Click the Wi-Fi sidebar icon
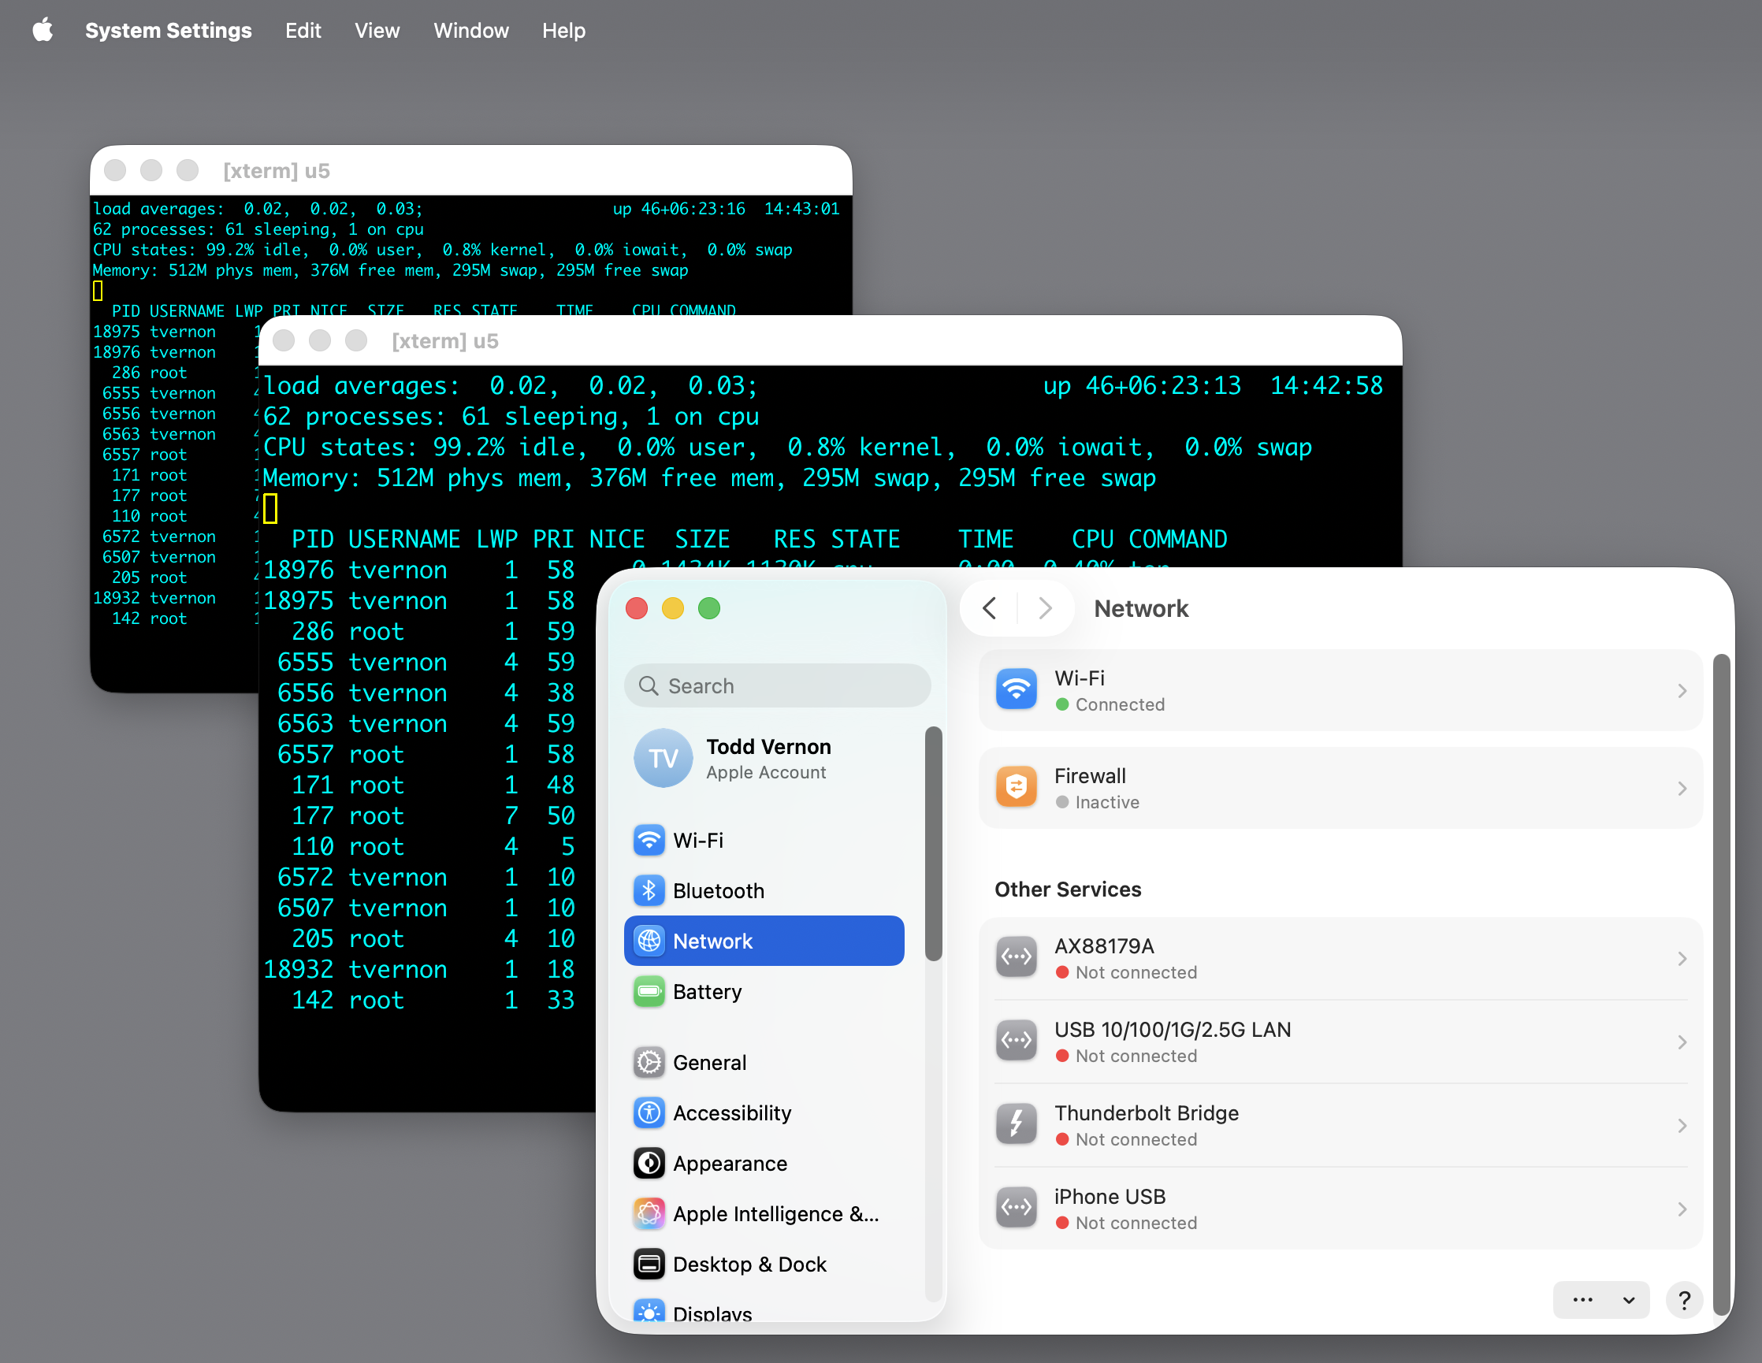The height and width of the screenshot is (1363, 1762). (x=649, y=841)
